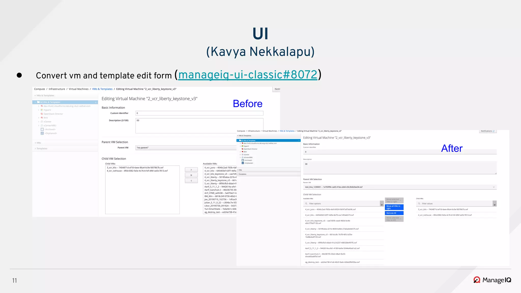Open the "no parent" Parent VM dropdown
The height and width of the screenshot is (293, 521).
coord(186,148)
